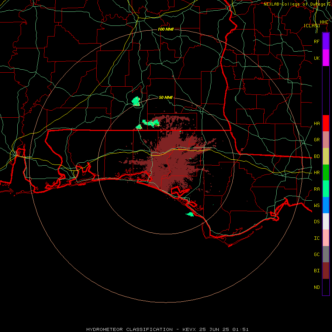Select the gray GC legend color swatch

point(326,254)
